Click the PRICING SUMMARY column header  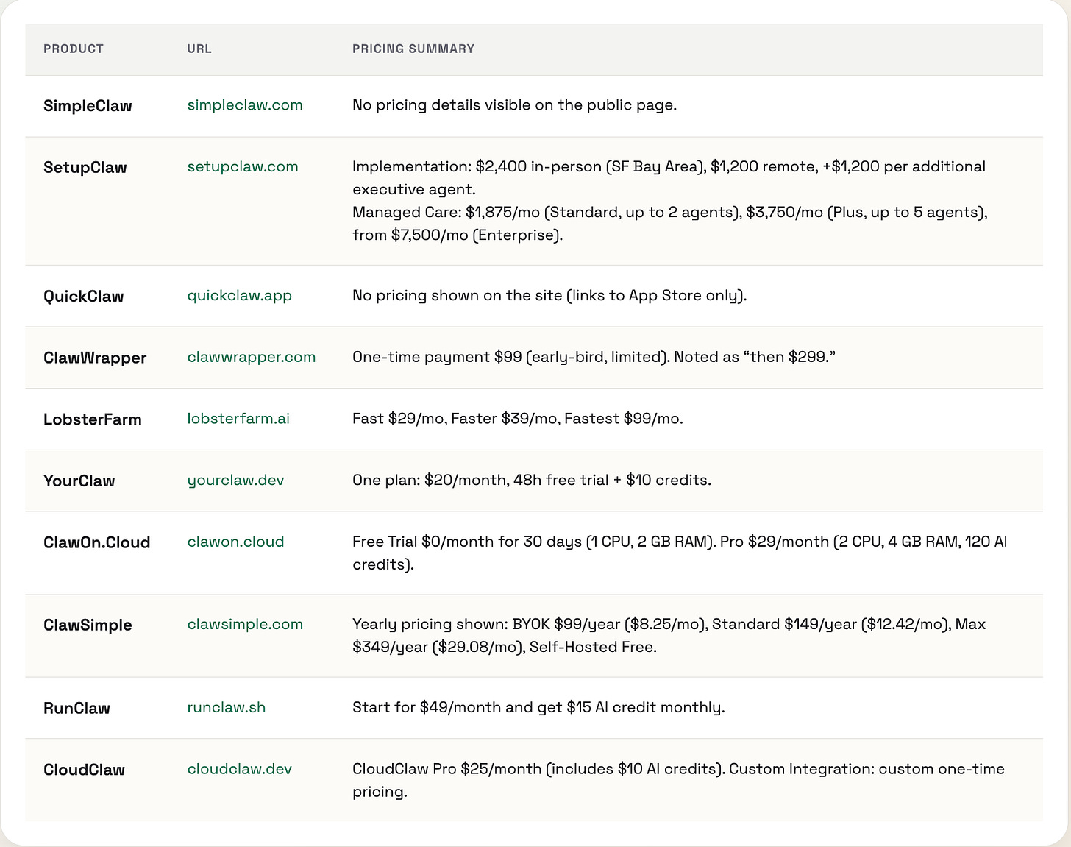tap(413, 49)
